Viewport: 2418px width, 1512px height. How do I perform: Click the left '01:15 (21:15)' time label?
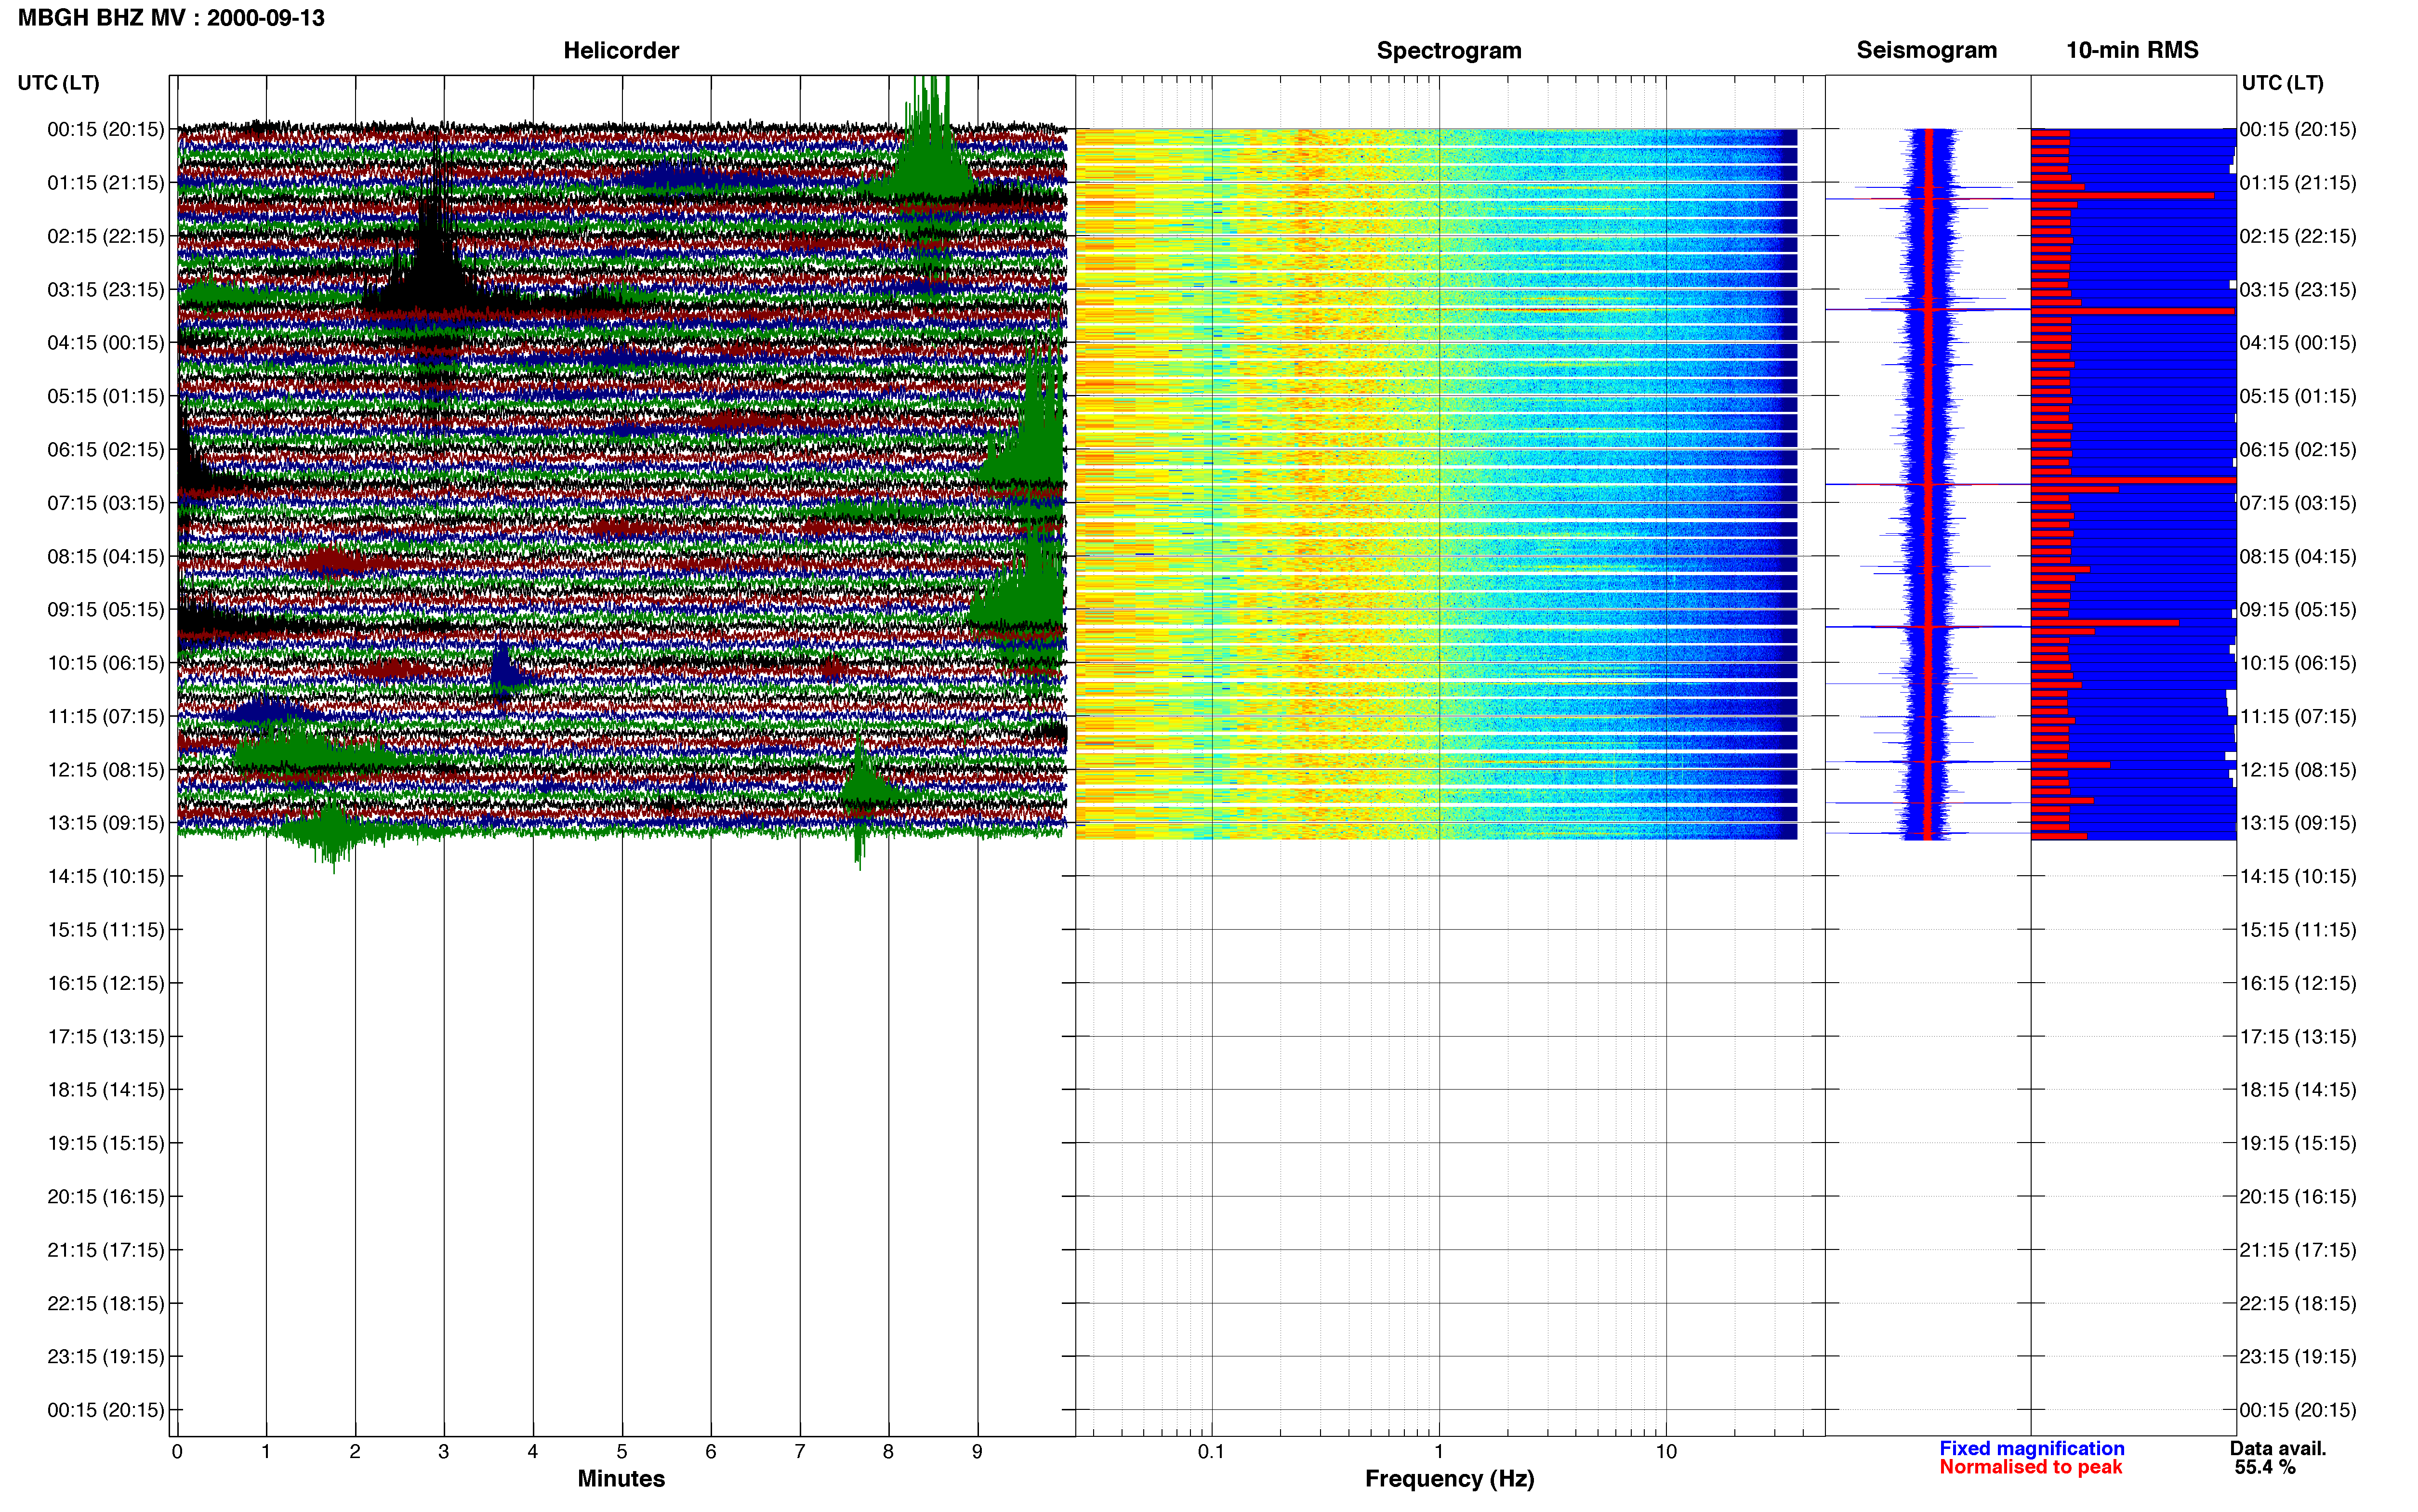coord(106,183)
